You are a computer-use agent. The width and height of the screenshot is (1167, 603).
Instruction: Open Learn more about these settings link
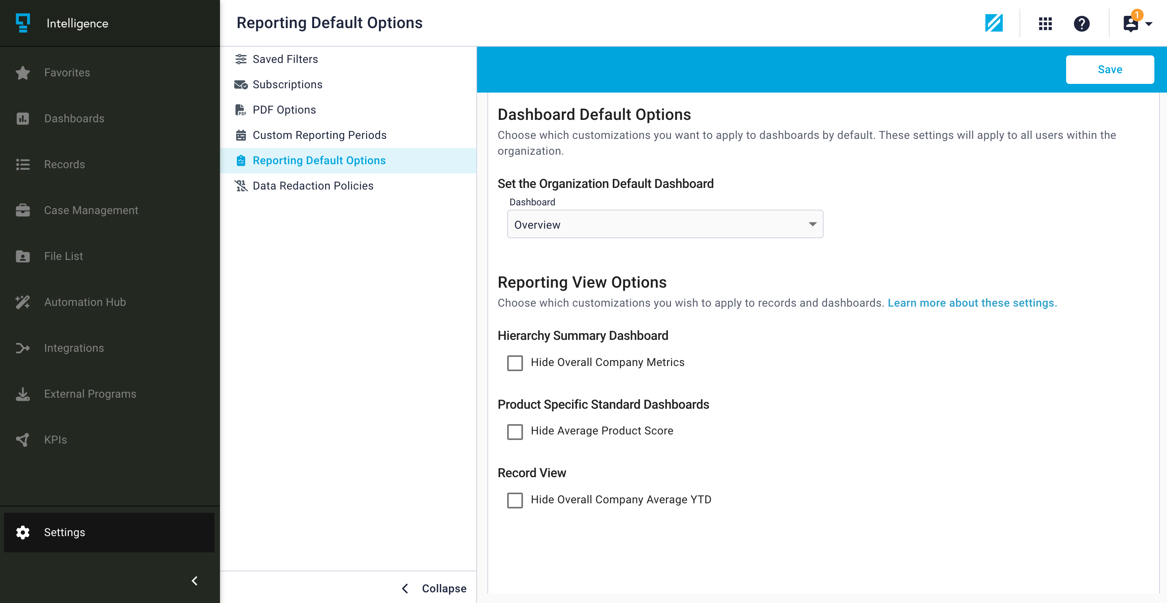pyautogui.click(x=972, y=303)
